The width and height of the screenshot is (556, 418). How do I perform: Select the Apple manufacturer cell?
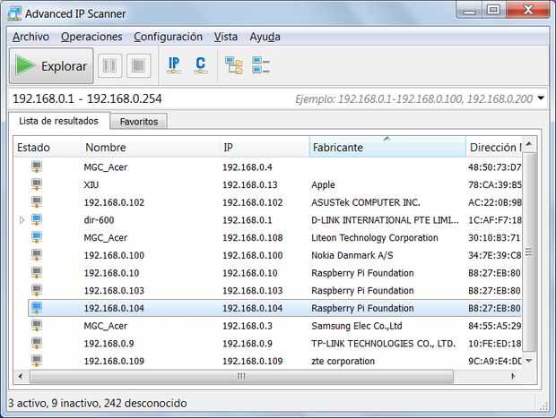pos(323,184)
